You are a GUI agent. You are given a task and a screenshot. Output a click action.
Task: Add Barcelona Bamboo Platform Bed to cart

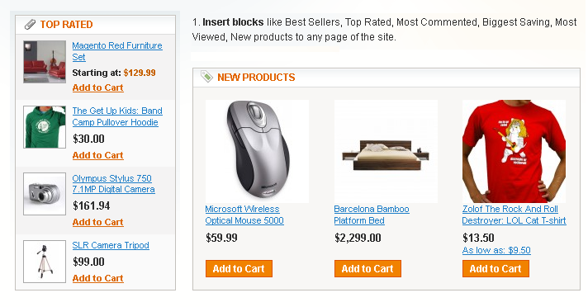367,269
